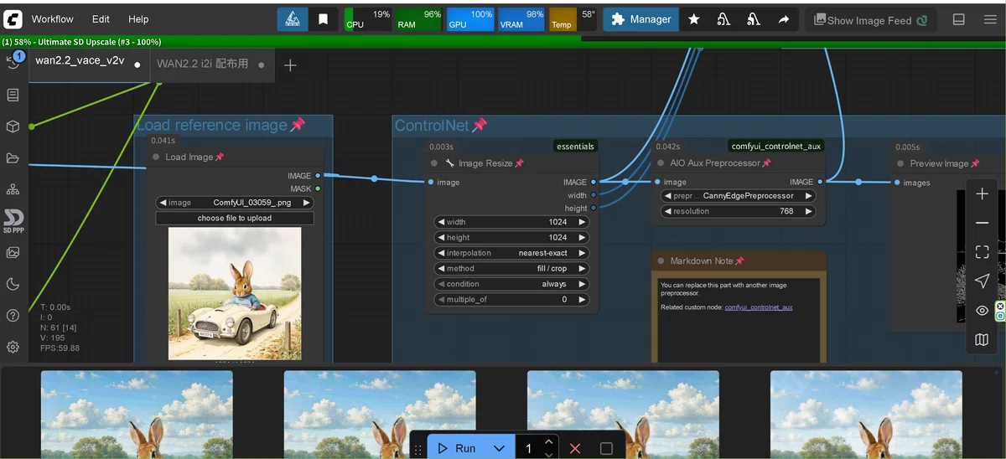Change CannyEdgePreprocessor preprocessor option
The width and height of the screenshot is (1006, 459).
pyautogui.click(x=738, y=196)
